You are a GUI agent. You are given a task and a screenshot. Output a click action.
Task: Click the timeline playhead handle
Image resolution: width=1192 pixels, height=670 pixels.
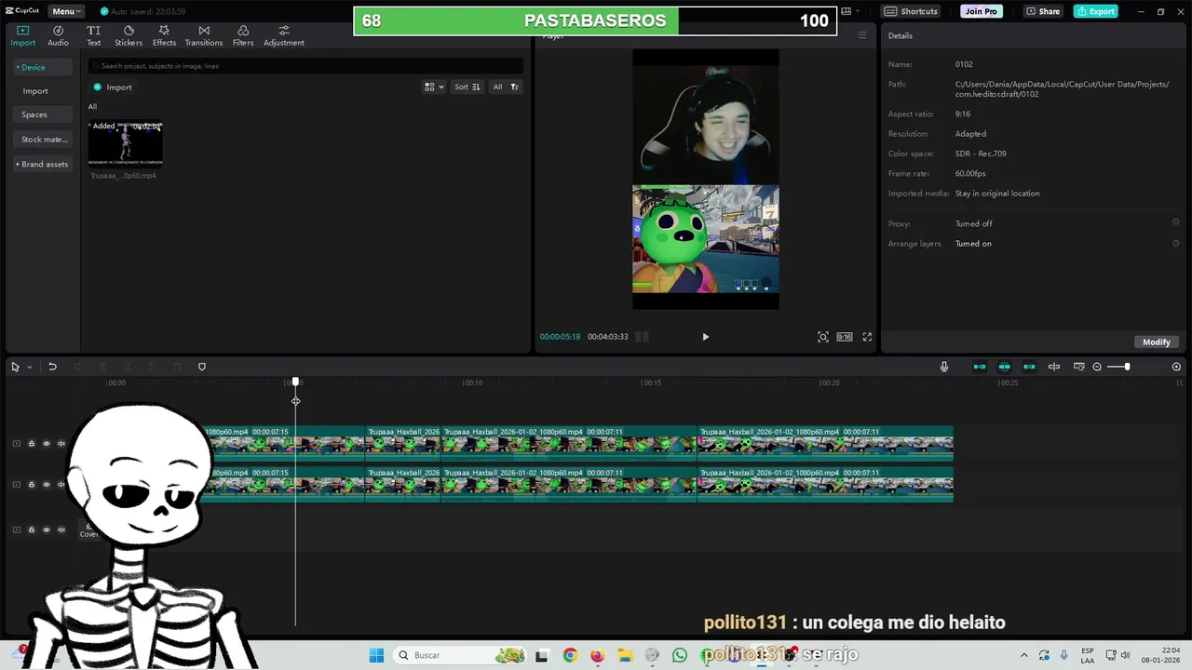pos(295,382)
